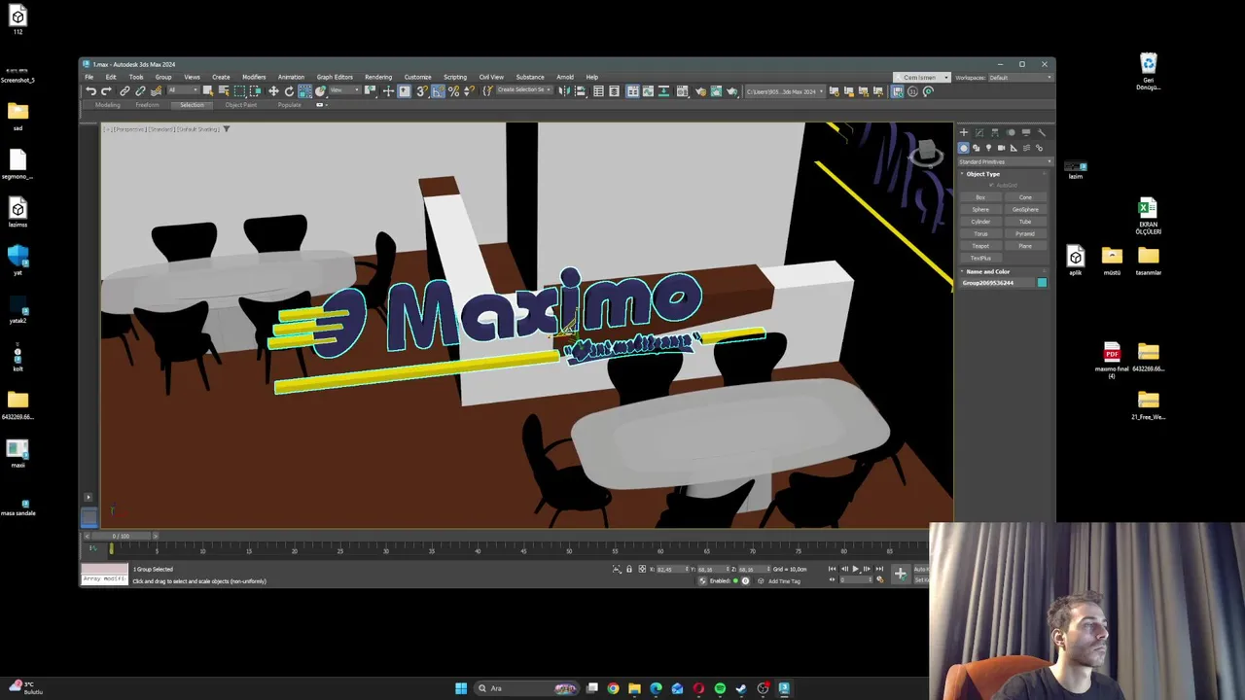Image resolution: width=1245 pixels, height=700 pixels.
Task: Choose Rectangular Selection Region tool
Action: [x=239, y=91]
